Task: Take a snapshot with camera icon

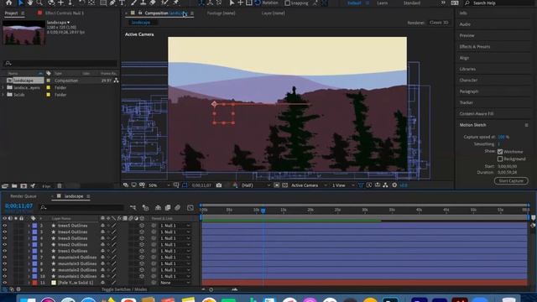Action: click(x=219, y=185)
